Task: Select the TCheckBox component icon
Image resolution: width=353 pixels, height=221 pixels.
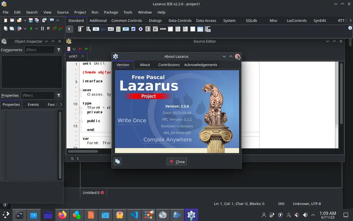Action: (x=133, y=29)
